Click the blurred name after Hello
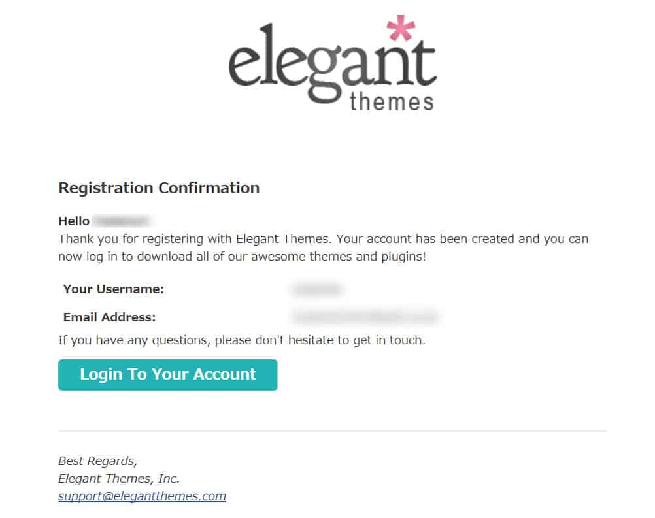This screenshot has height=518, width=655. click(x=121, y=221)
